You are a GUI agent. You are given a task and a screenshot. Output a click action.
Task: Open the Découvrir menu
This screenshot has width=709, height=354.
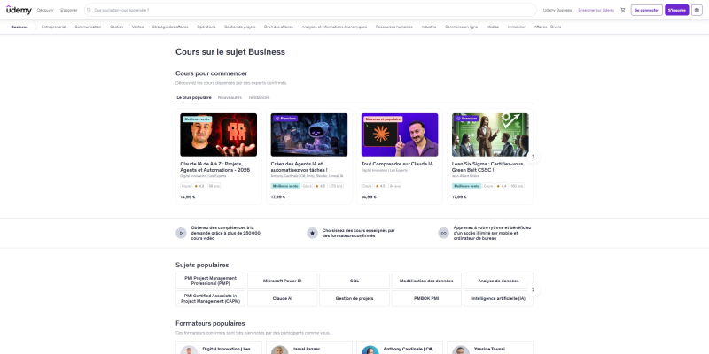[45, 10]
